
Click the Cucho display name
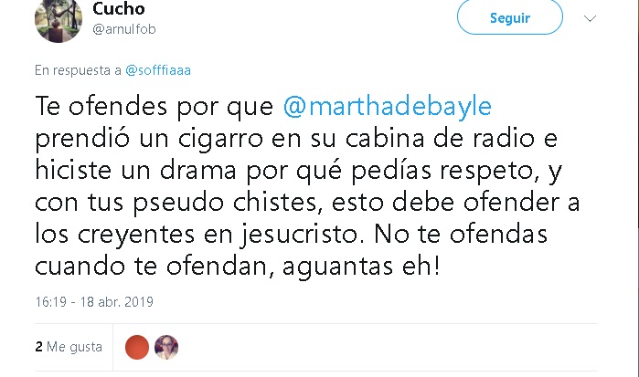point(119,8)
